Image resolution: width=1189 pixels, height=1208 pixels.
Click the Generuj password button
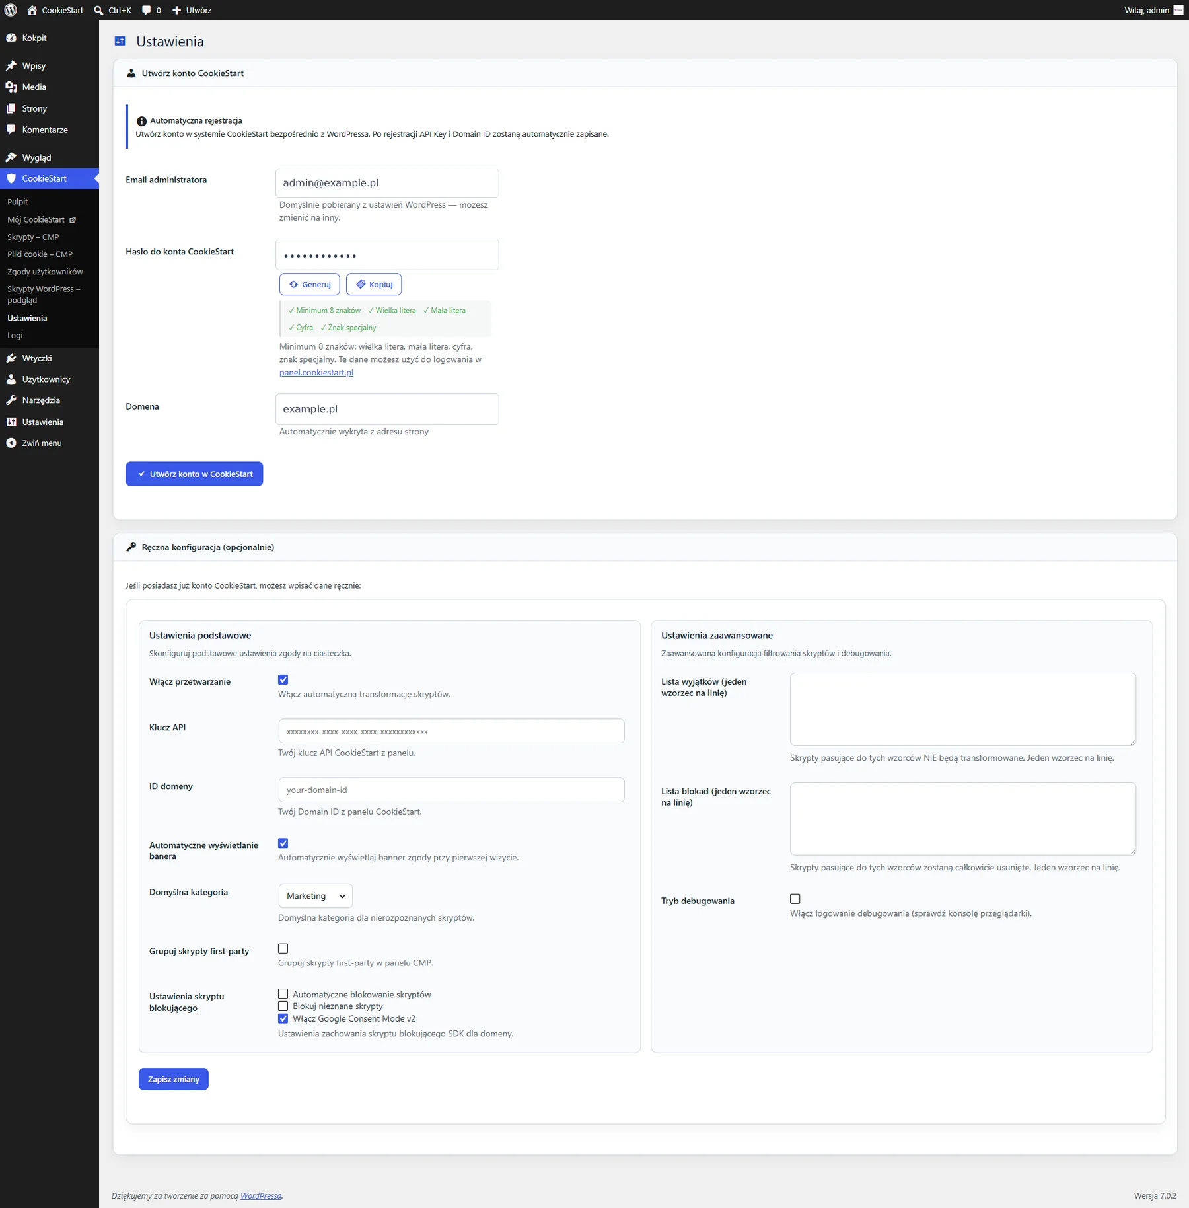[x=310, y=284]
